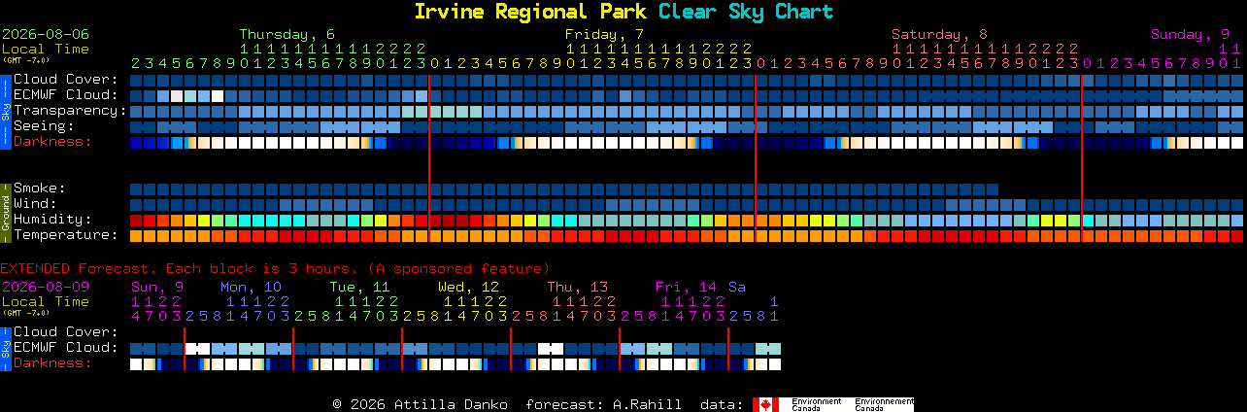Select the date '2026-08-06' at top left

tap(46, 34)
